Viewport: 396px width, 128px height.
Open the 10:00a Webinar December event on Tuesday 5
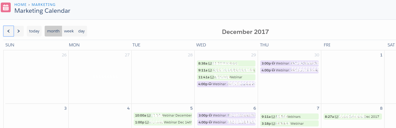(163, 116)
